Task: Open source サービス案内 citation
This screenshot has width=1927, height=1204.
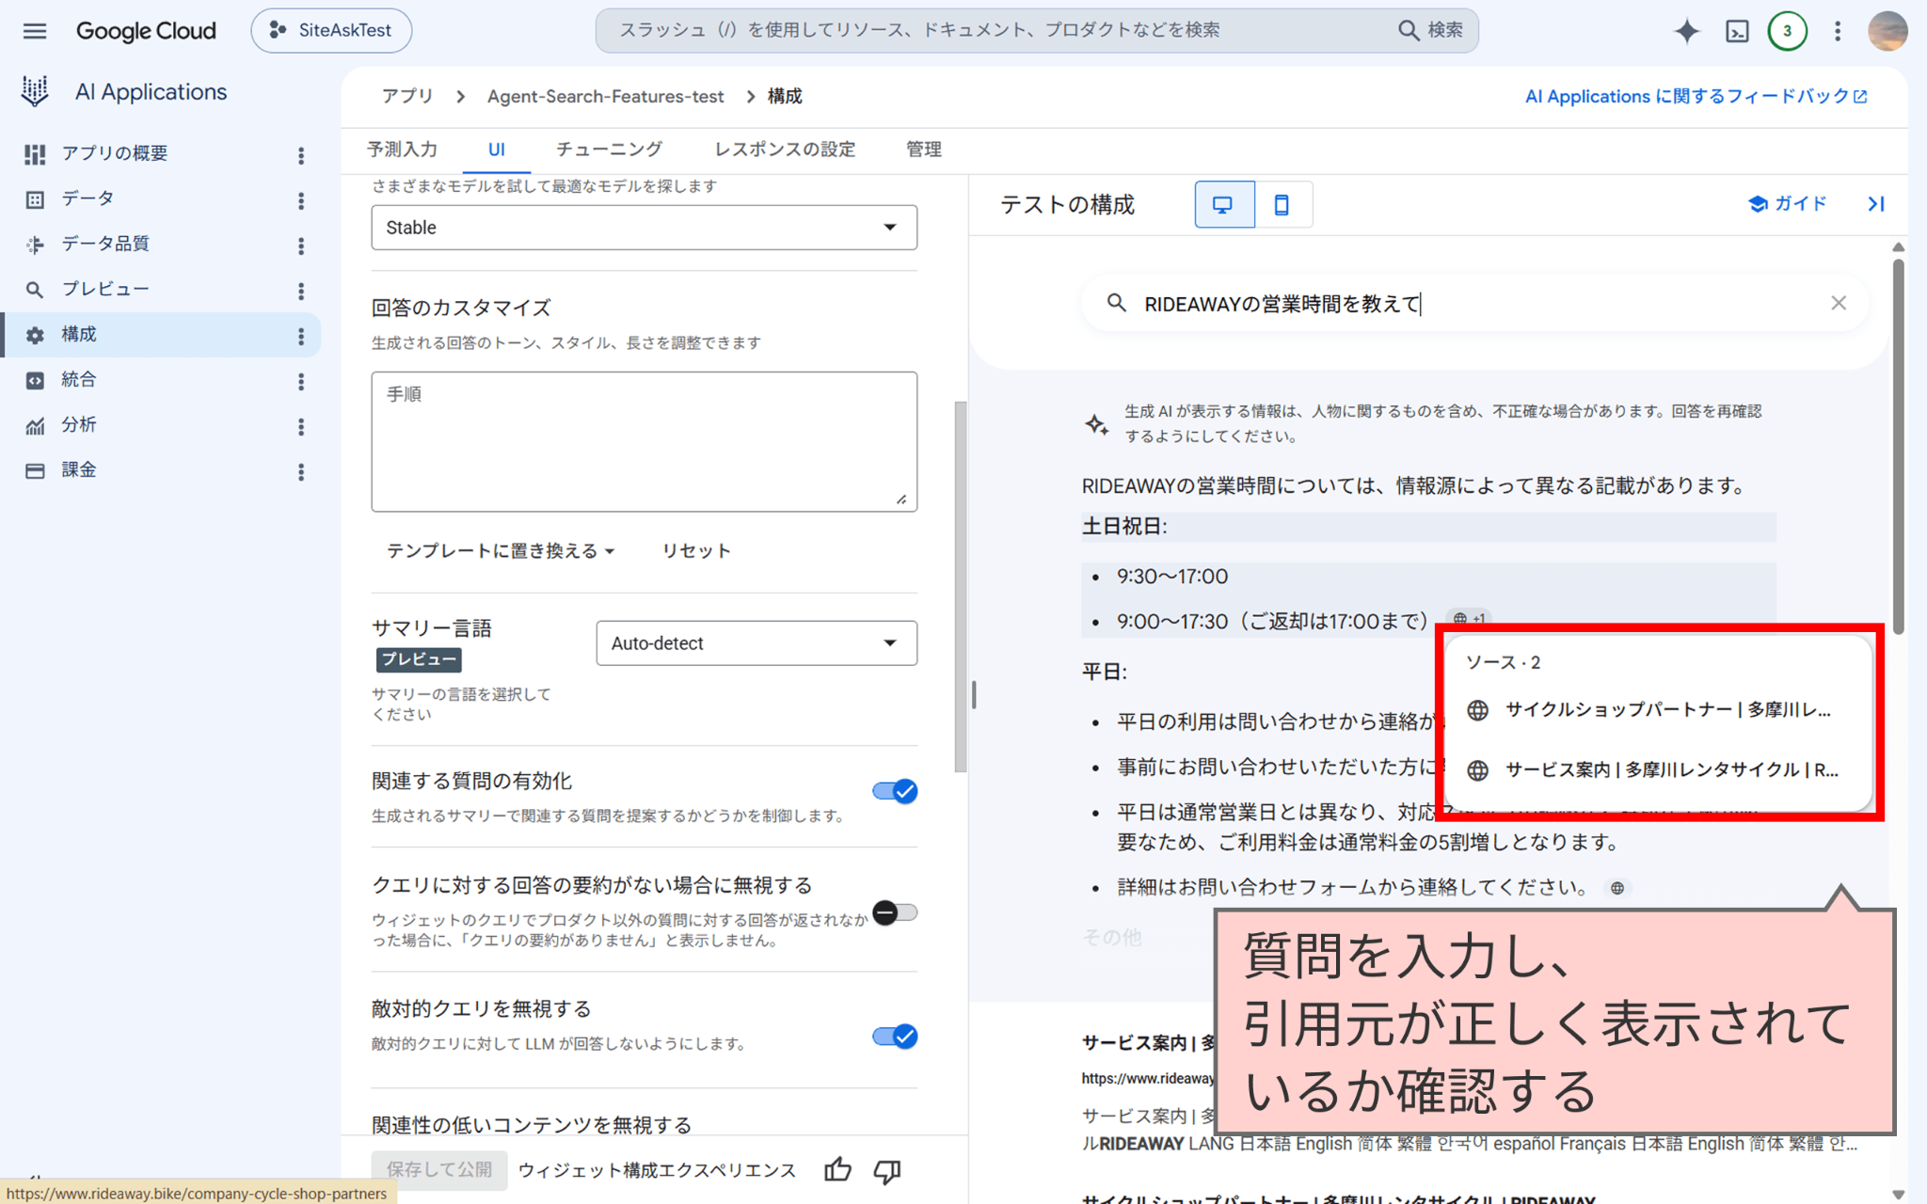Action: (1658, 770)
